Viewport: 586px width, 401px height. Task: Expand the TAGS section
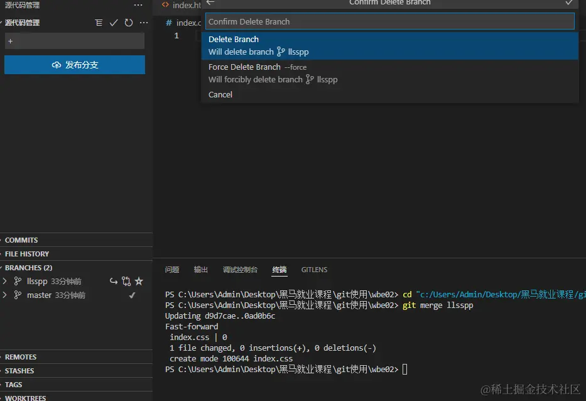[76, 385]
